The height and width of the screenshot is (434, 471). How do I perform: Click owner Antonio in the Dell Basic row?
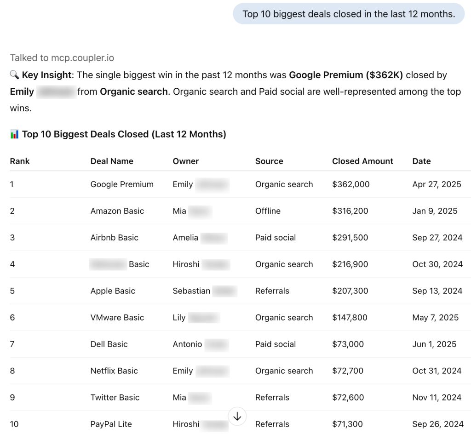tap(187, 344)
